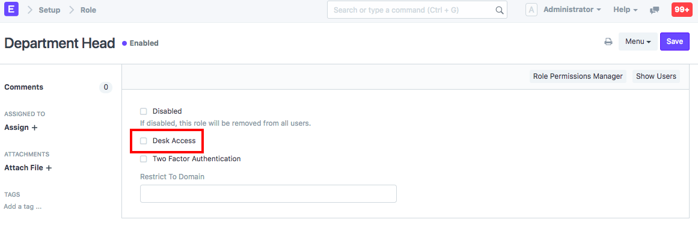Click the Restrict To Domain field

[268, 194]
